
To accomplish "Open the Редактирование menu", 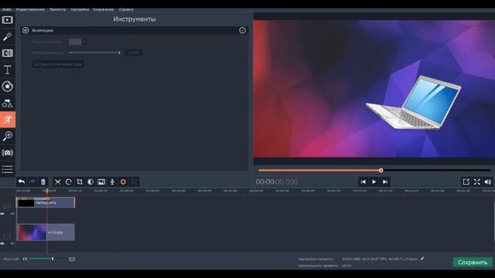I will 30,9.
